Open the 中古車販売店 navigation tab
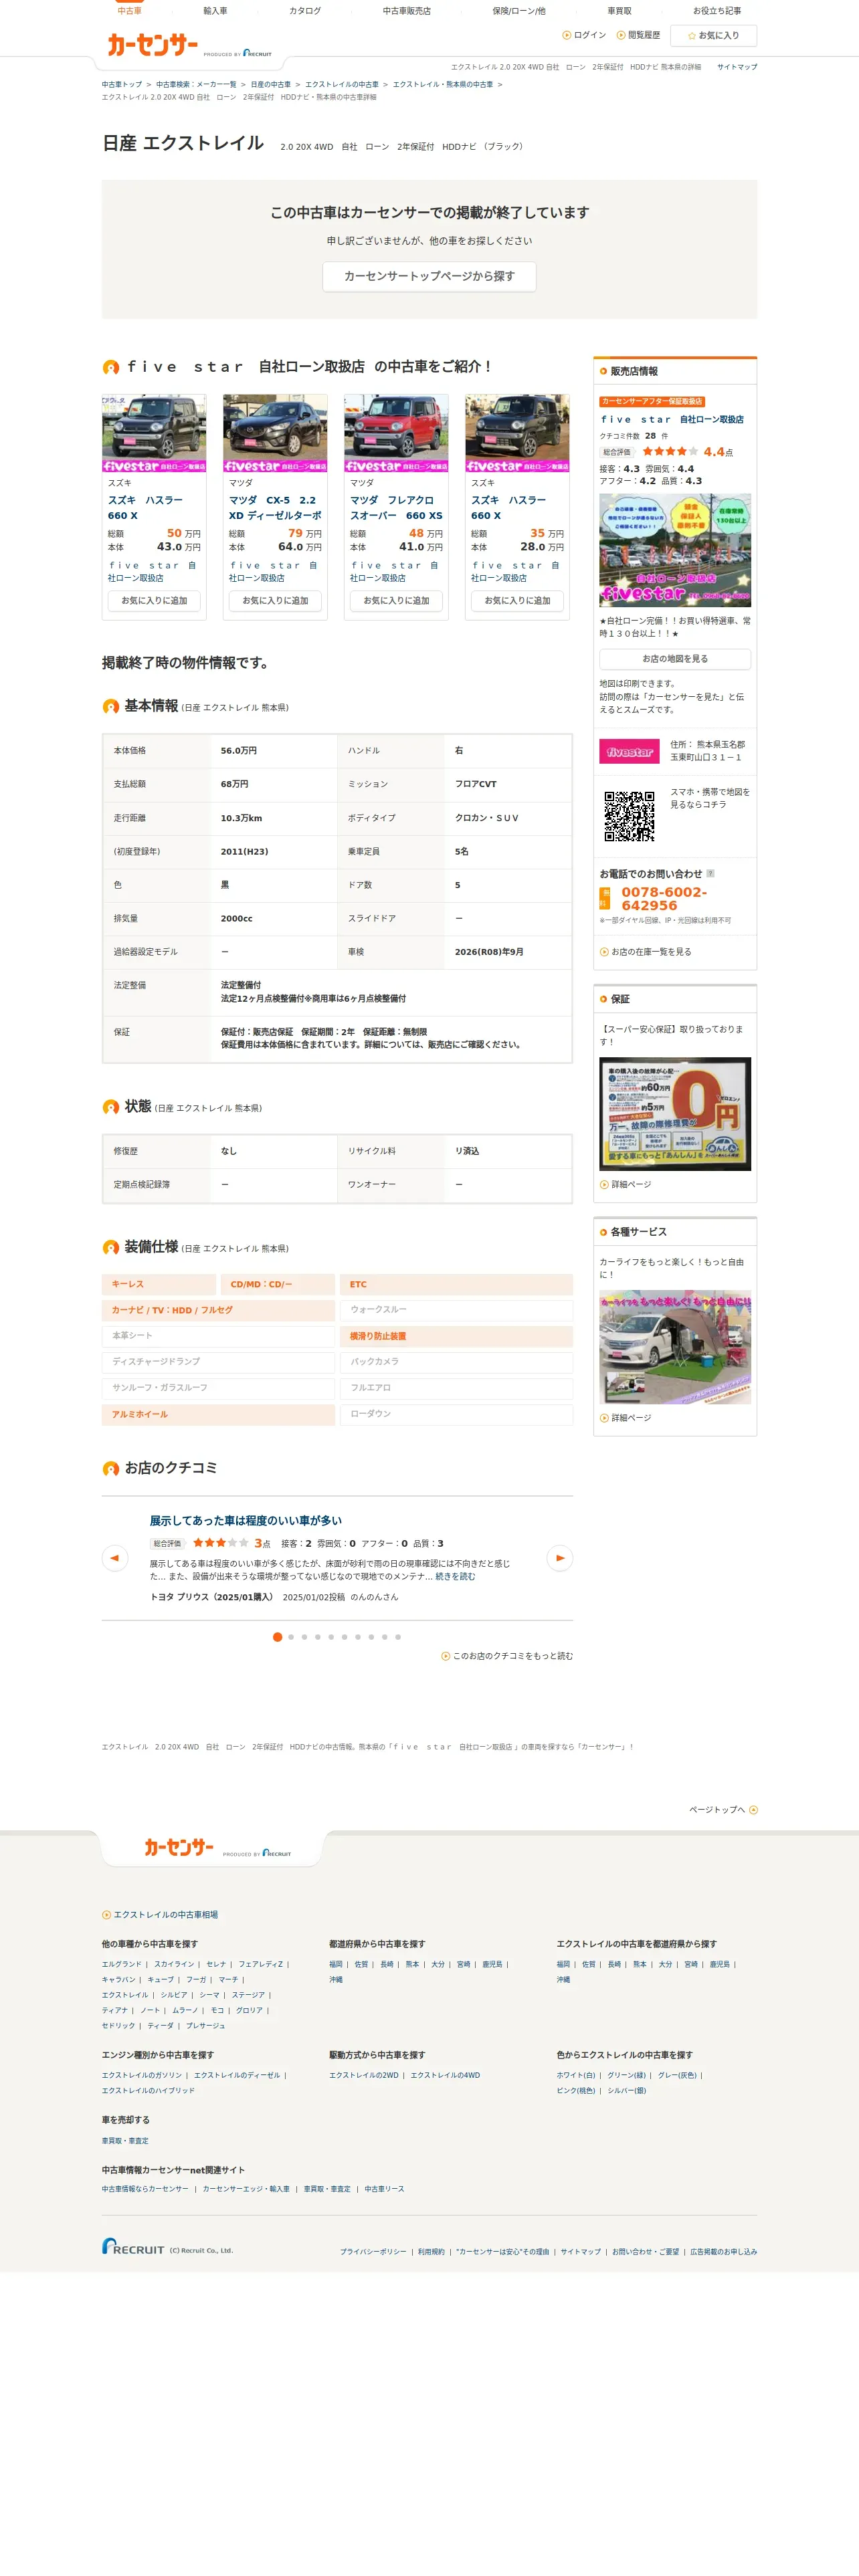This screenshot has height=2576, width=859. click(406, 11)
